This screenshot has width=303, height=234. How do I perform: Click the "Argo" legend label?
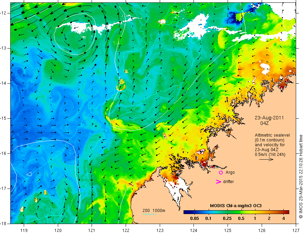pyautogui.click(x=230, y=172)
